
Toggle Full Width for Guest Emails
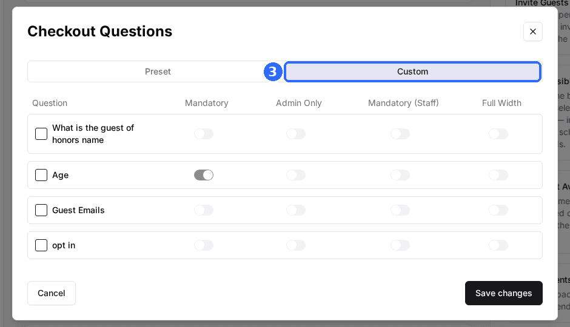498,210
